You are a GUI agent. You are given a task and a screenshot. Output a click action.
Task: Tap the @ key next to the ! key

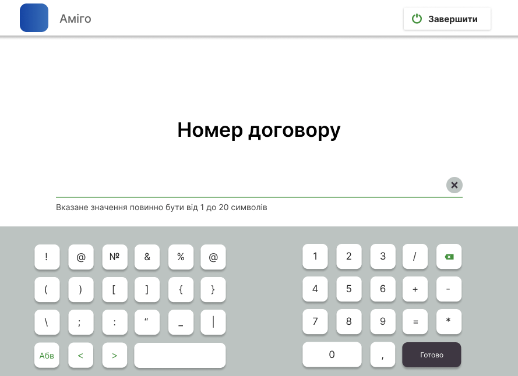pyautogui.click(x=81, y=257)
